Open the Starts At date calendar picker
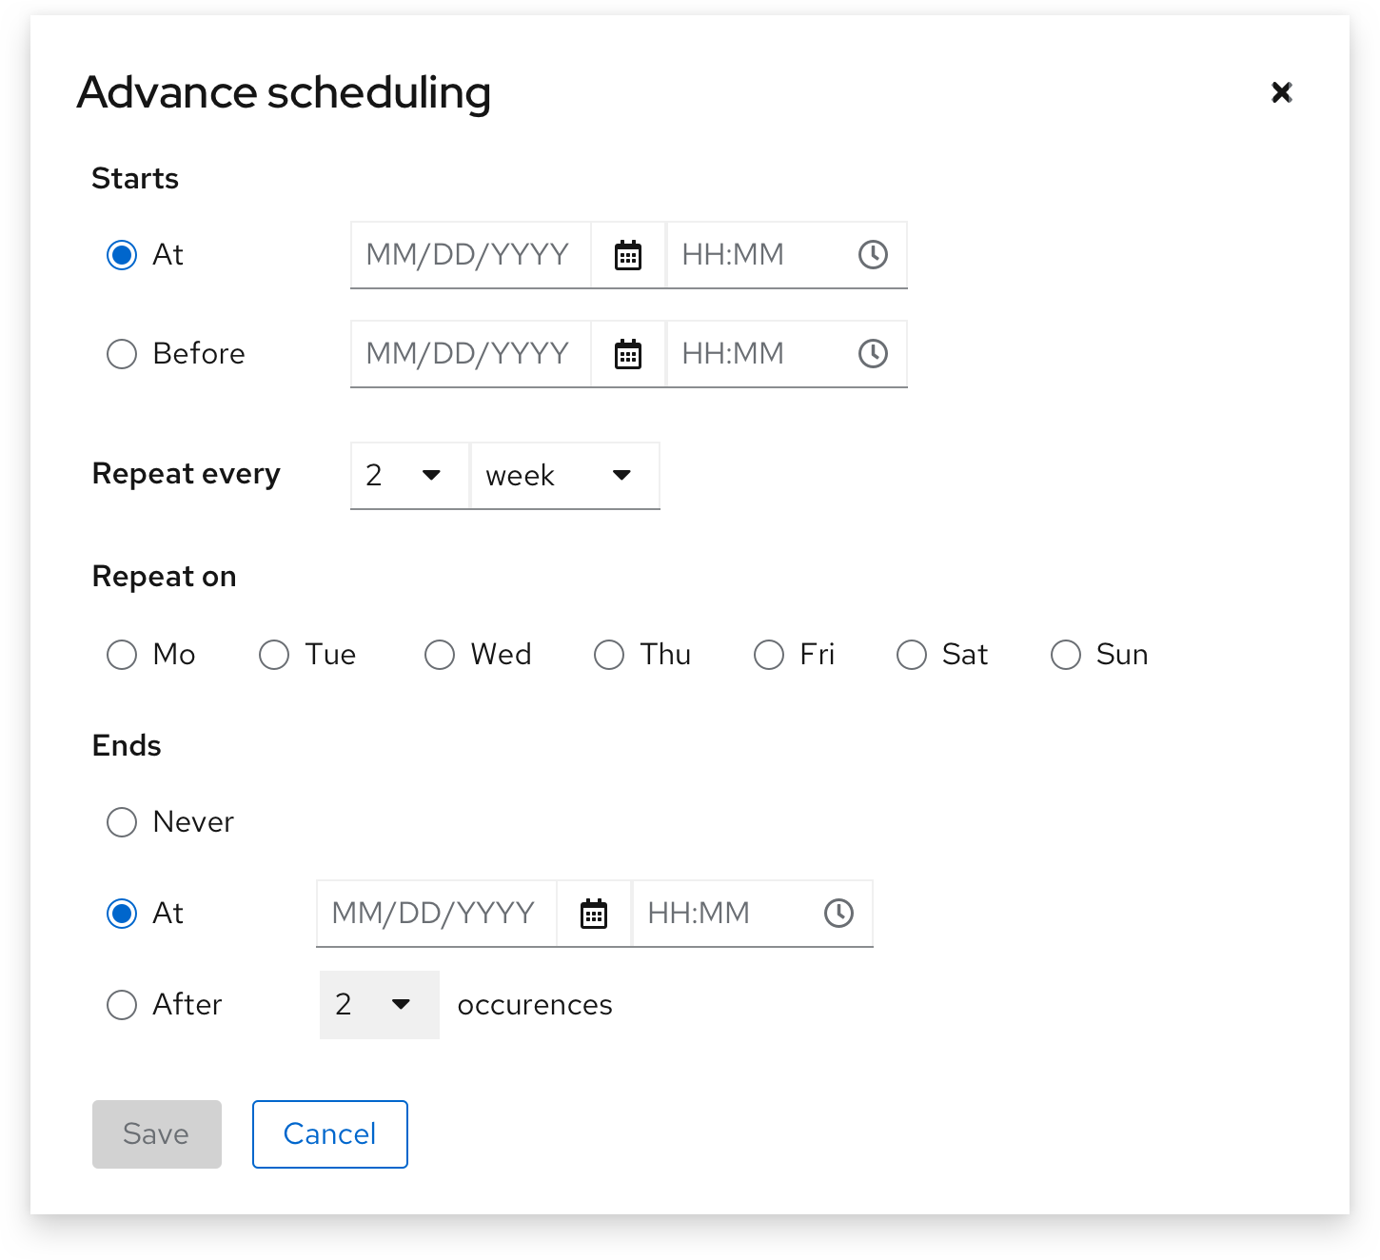 [x=627, y=254]
